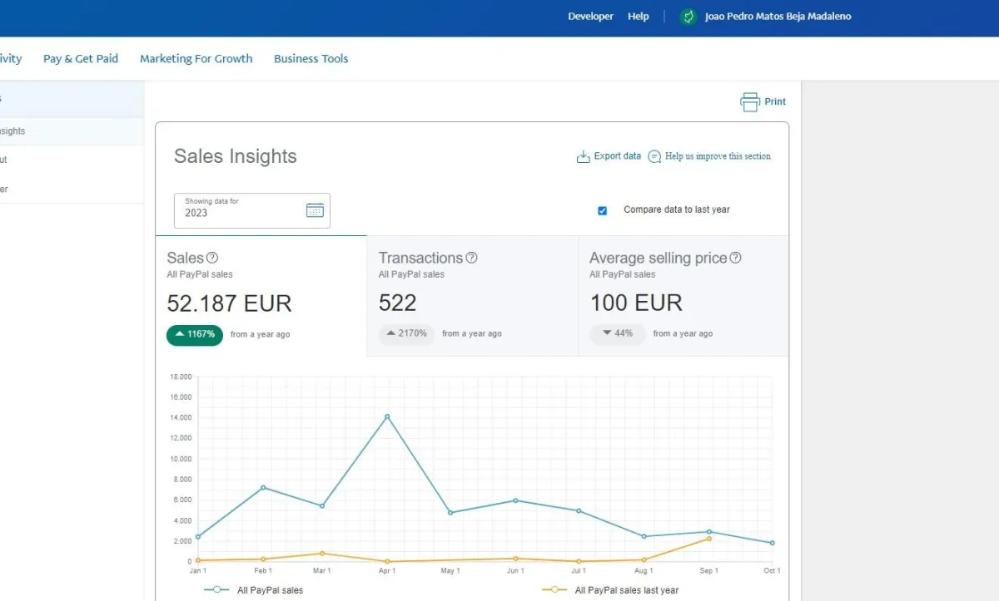Screen dimensions: 999x601
Task: Open the calendar icon in date field
Action: pyautogui.click(x=315, y=210)
